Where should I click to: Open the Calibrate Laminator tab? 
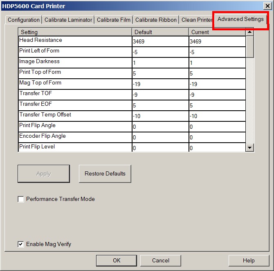(68, 20)
